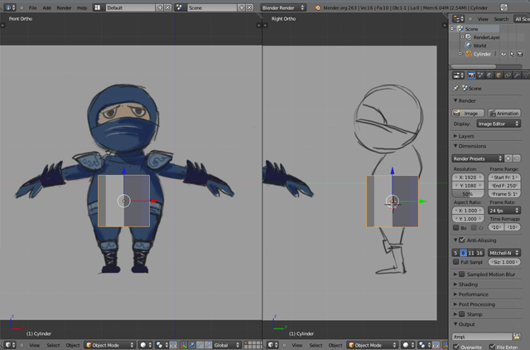
Task: Click the pin icon next to Scene
Action: 455,88
